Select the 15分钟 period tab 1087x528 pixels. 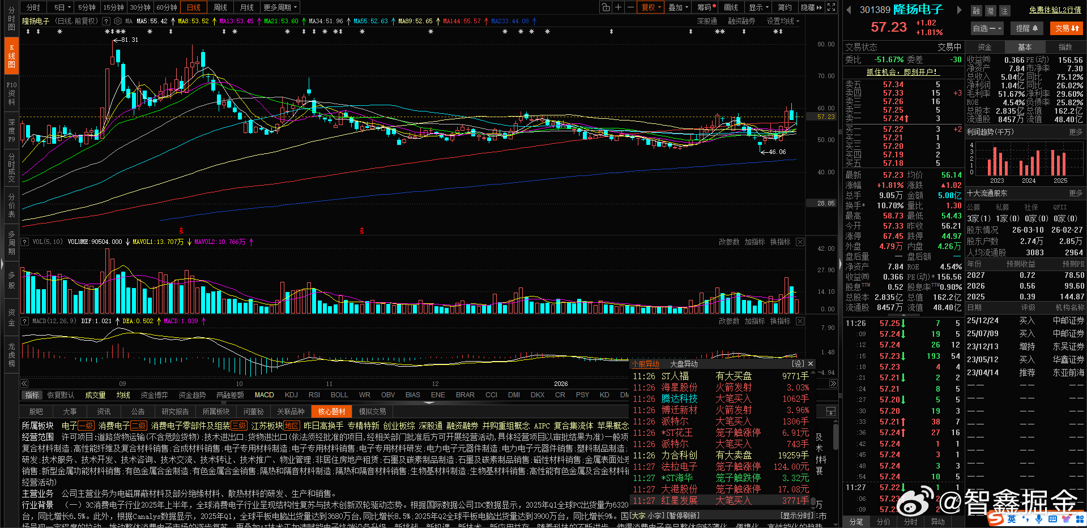pyautogui.click(x=113, y=7)
